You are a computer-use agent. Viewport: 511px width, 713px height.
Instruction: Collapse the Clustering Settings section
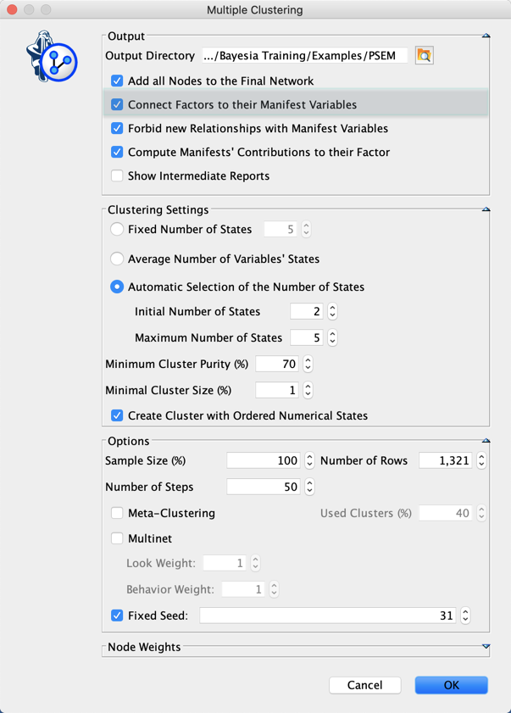(x=486, y=209)
